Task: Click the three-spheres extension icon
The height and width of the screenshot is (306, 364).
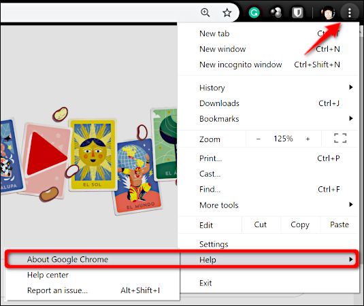Action: (x=276, y=12)
